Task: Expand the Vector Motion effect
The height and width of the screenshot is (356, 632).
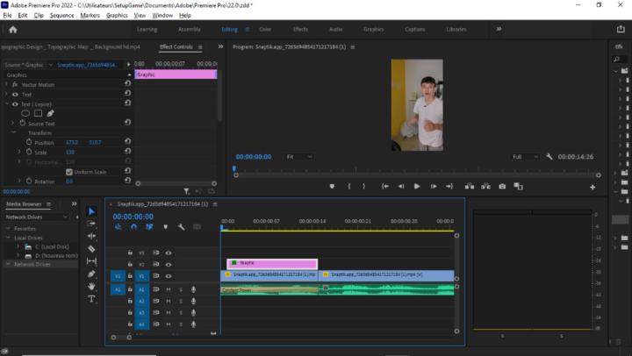Action: 6,85
